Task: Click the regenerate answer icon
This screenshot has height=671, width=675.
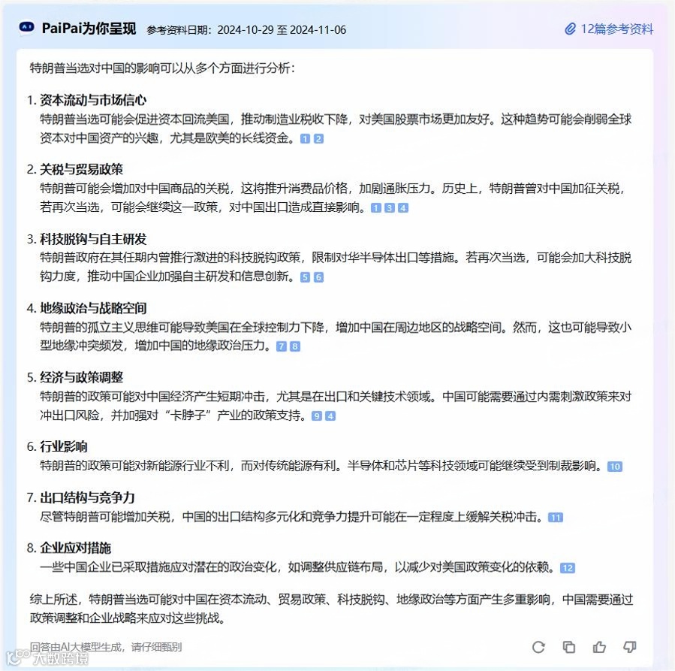Action: coord(538,647)
